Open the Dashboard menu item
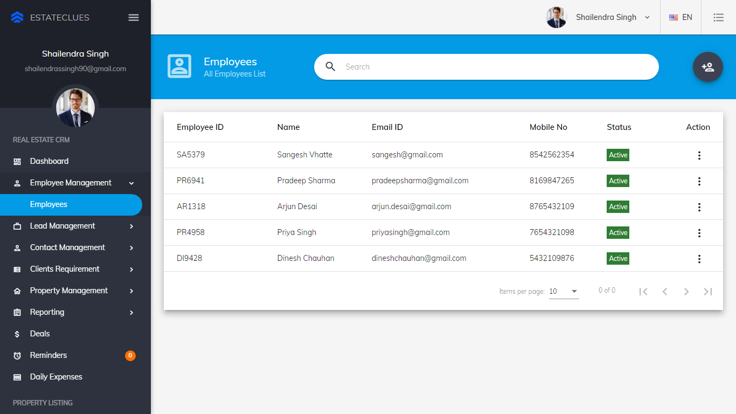Screen dimensions: 736x414 click(x=49, y=161)
